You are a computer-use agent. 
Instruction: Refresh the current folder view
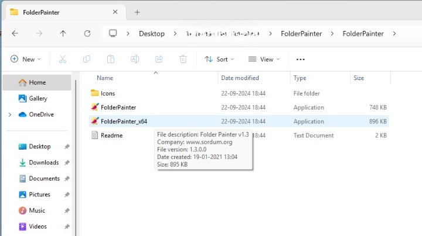87,33
